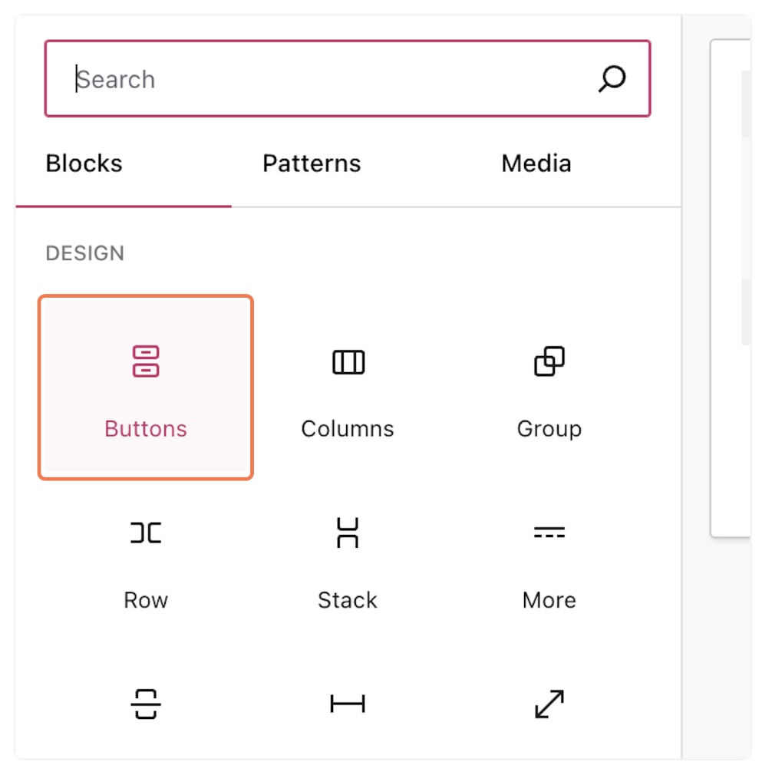Select the Page Break block icon
The width and height of the screenshot is (772, 775).
pyautogui.click(x=146, y=704)
